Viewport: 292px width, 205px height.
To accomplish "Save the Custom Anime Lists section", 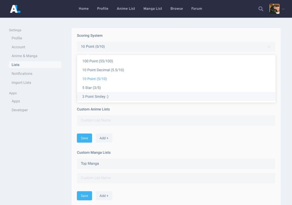I will [84, 138].
